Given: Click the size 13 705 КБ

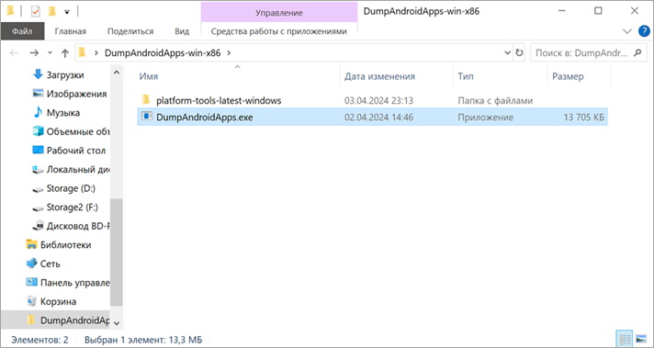Looking at the screenshot, I should coord(583,118).
